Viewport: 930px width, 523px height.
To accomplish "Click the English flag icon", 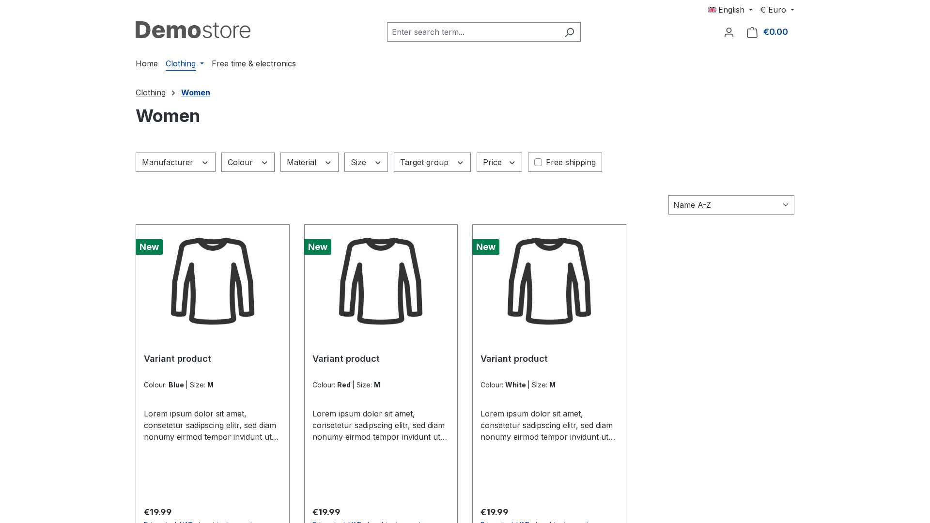I will point(712,10).
